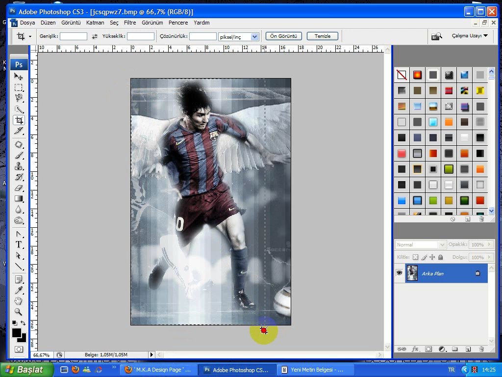Expand hidden system tray icons
502x377 pixels.
coord(465,370)
